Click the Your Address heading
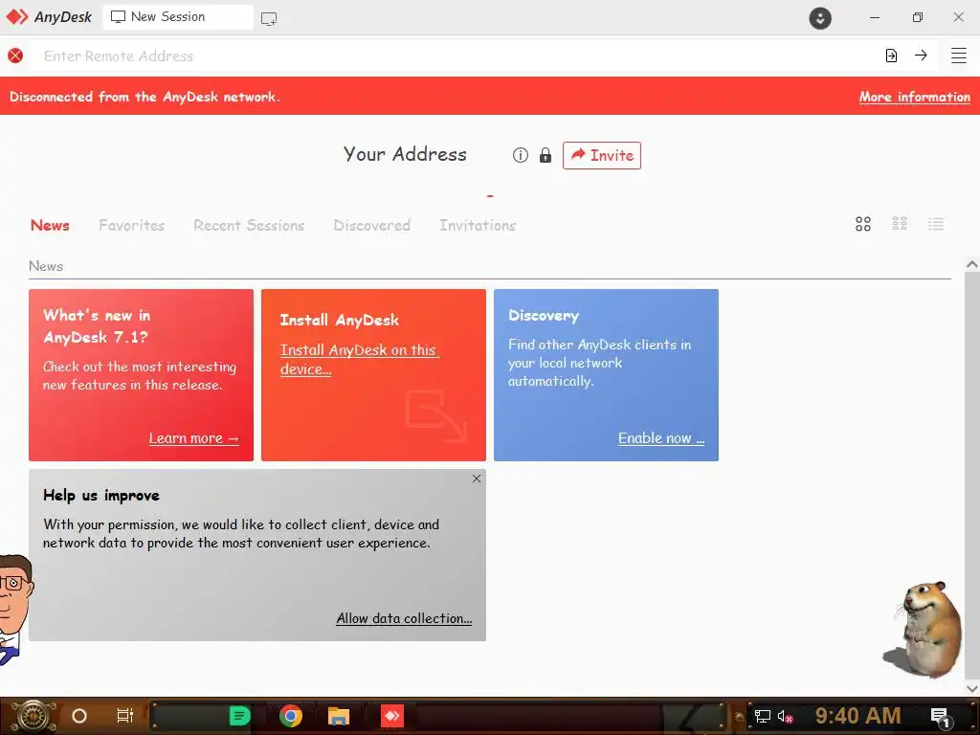The width and height of the screenshot is (980, 735). (x=405, y=154)
